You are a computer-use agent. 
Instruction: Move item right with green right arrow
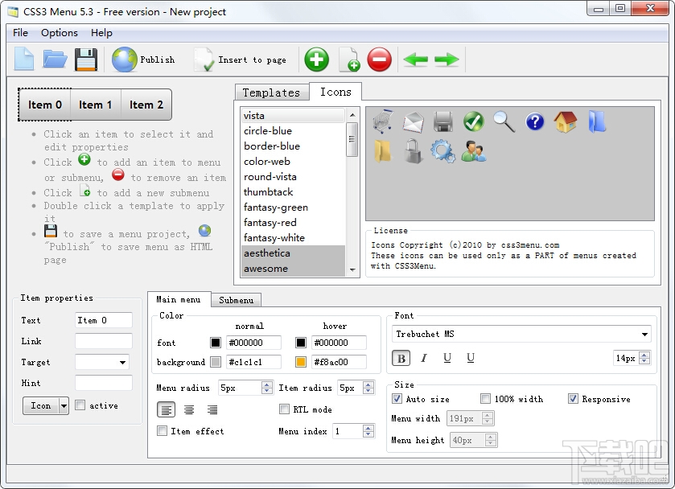coord(447,60)
